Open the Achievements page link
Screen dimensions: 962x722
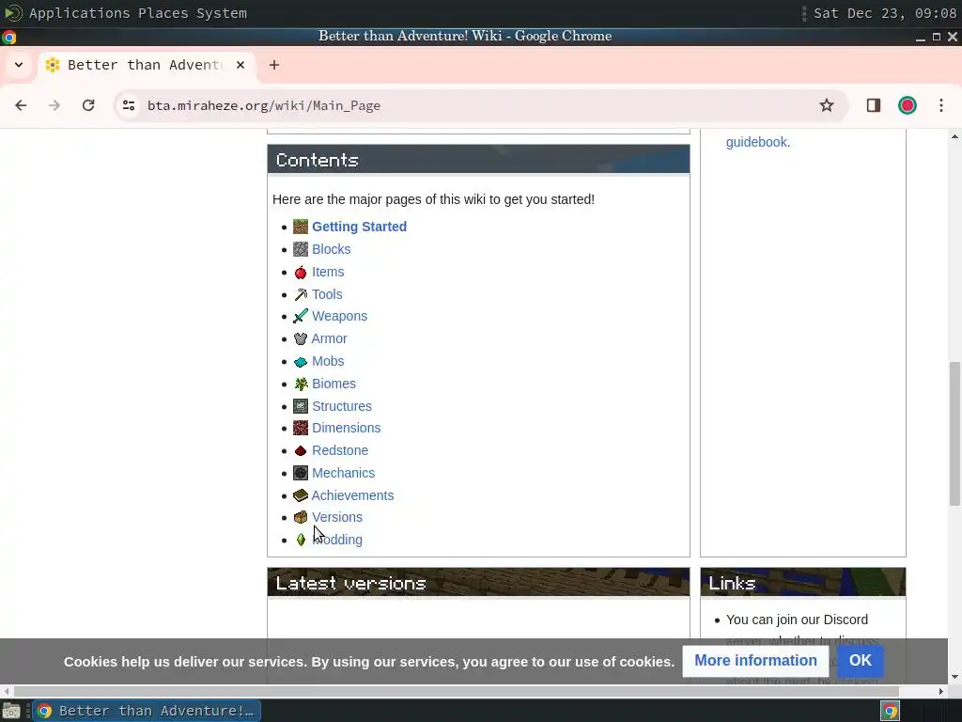click(352, 495)
